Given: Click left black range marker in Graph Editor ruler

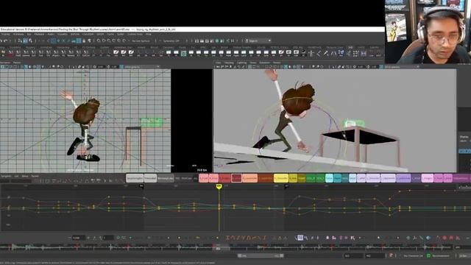Looking at the screenshot, I should (141, 186).
